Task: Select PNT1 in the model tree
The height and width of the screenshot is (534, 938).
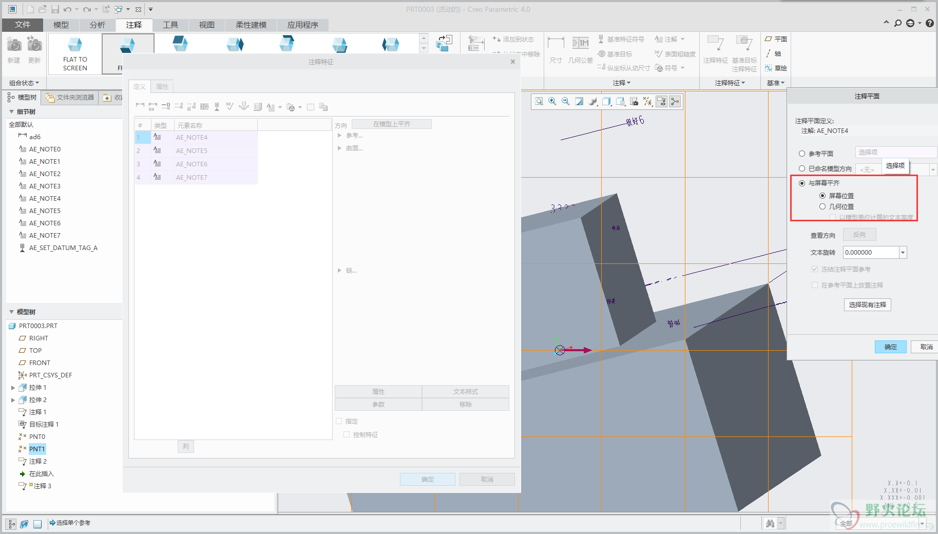Action: coord(37,449)
